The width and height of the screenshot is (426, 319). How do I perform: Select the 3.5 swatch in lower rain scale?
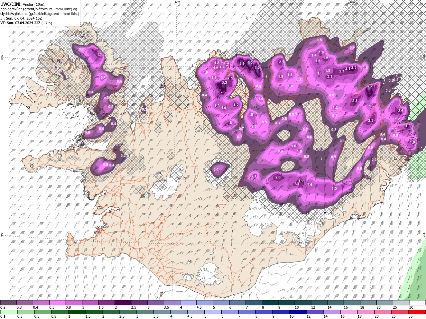(x=162, y=312)
